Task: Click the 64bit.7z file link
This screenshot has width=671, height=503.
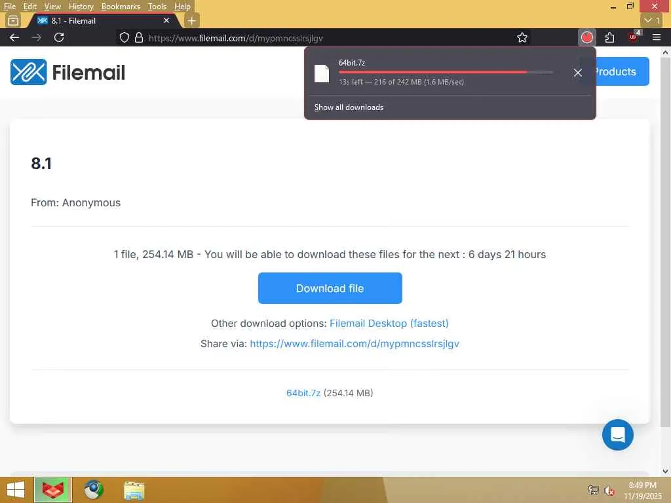Action: 303,393
